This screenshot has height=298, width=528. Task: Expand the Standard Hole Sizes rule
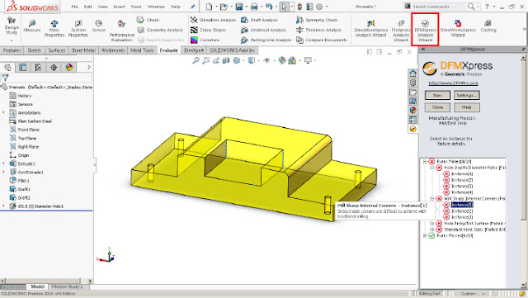click(432, 229)
